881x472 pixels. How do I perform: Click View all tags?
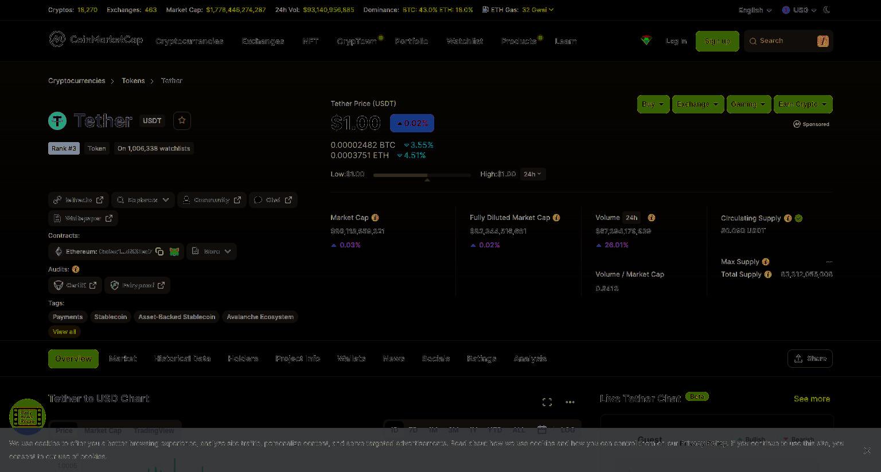(64, 332)
